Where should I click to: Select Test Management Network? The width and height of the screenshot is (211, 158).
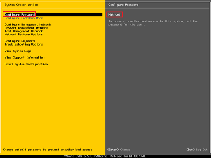24,31
